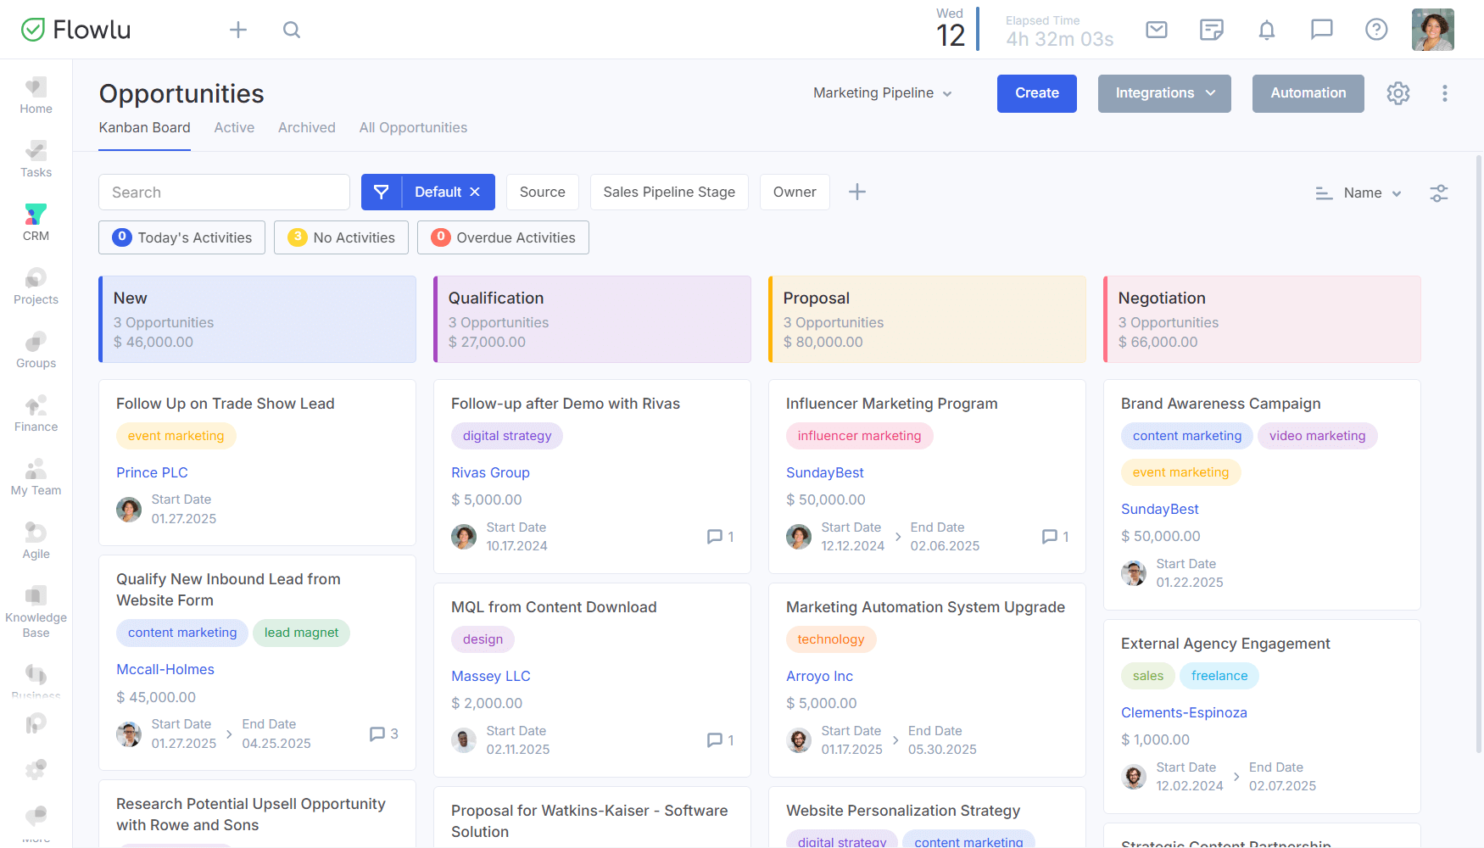Click the Automation button
The height and width of the screenshot is (848, 1484).
coord(1308,93)
